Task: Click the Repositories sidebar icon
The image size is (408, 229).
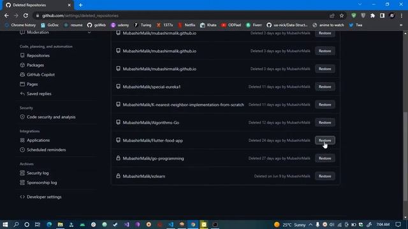Action: point(22,55)
